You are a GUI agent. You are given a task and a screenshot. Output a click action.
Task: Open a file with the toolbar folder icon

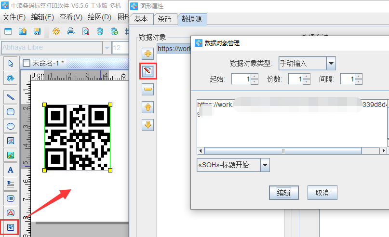click(23, 31)
